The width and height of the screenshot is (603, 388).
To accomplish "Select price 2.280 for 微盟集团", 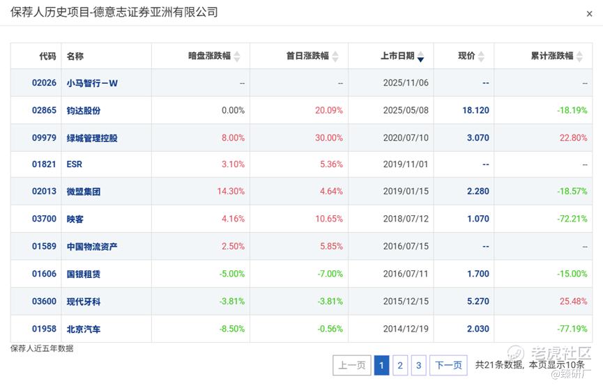I will [478, 192].
